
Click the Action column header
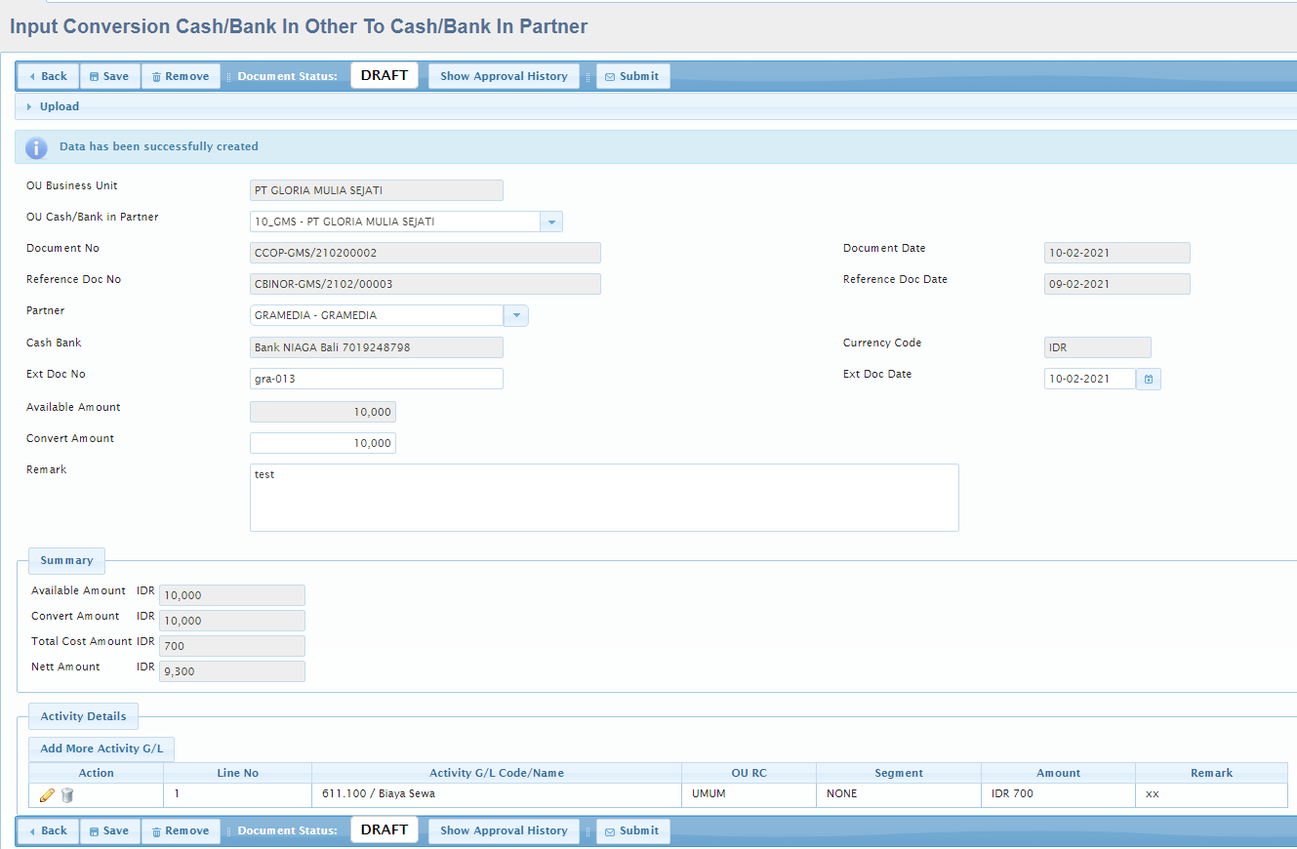point(96,773)
